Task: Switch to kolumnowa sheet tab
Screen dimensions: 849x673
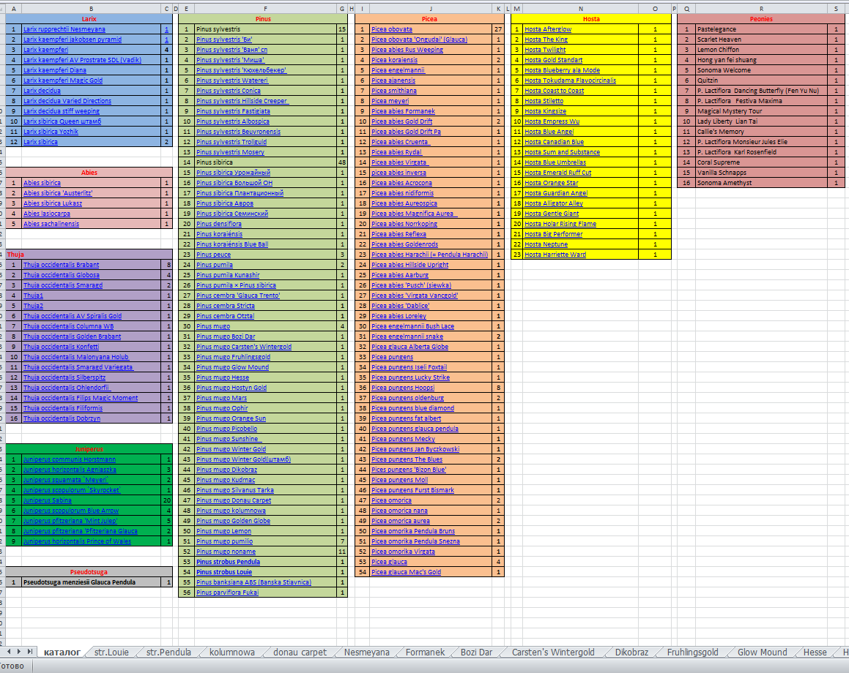Action: click(231, 652)
